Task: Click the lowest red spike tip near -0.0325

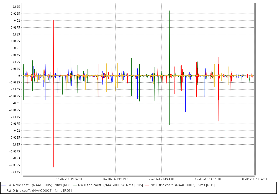Action: tap(53, 167)
